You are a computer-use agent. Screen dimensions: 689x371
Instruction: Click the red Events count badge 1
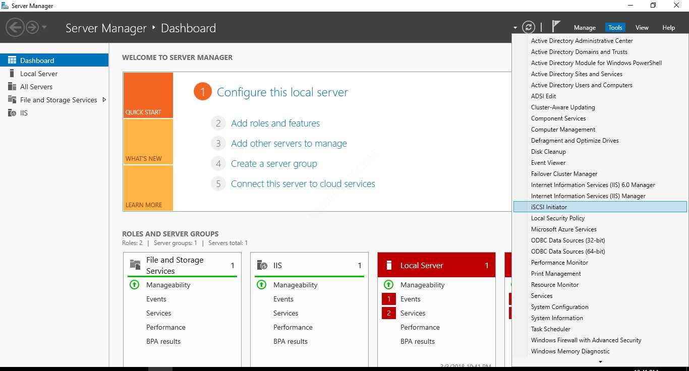389,299
